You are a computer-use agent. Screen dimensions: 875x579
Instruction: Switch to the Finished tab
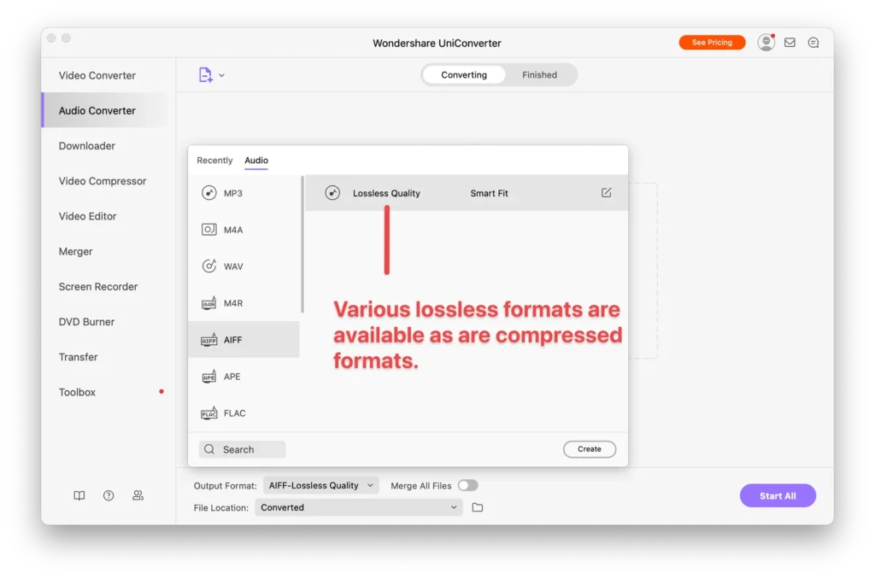tap(540, 75)
